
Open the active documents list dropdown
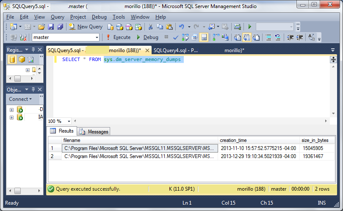click(333, 50)
